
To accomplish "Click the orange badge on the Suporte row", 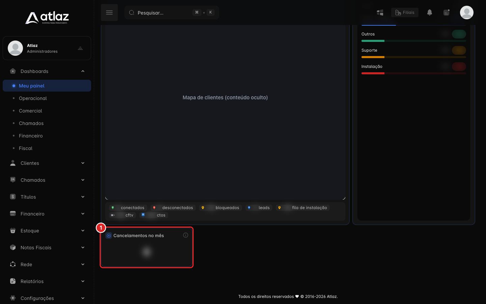I will click(459, 50).
